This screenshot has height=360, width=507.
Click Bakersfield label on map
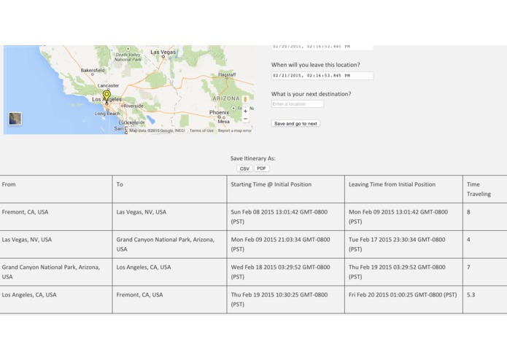point(93,70)
